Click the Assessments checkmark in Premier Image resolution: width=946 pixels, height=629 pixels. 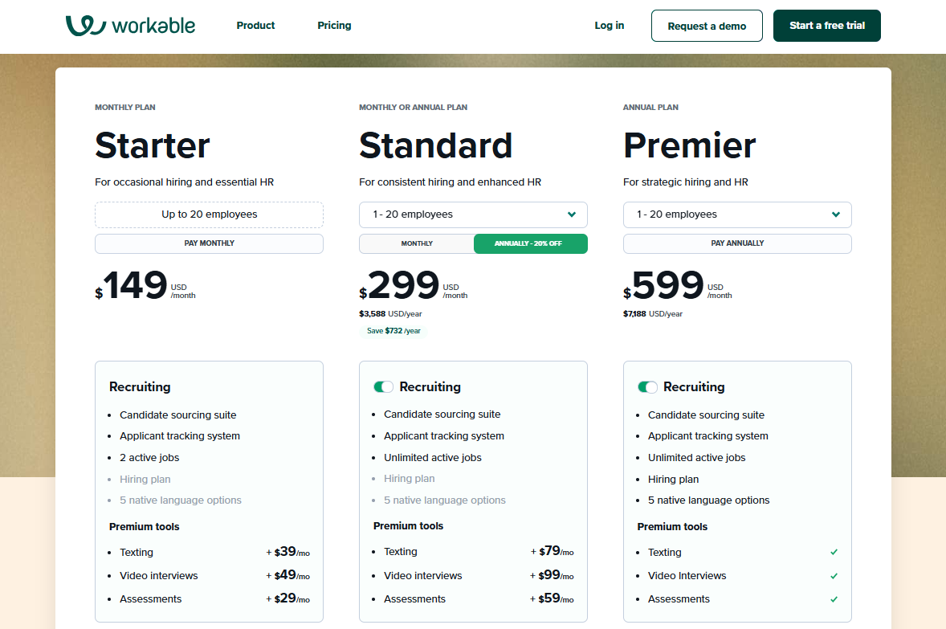click(x=834, y=599)
